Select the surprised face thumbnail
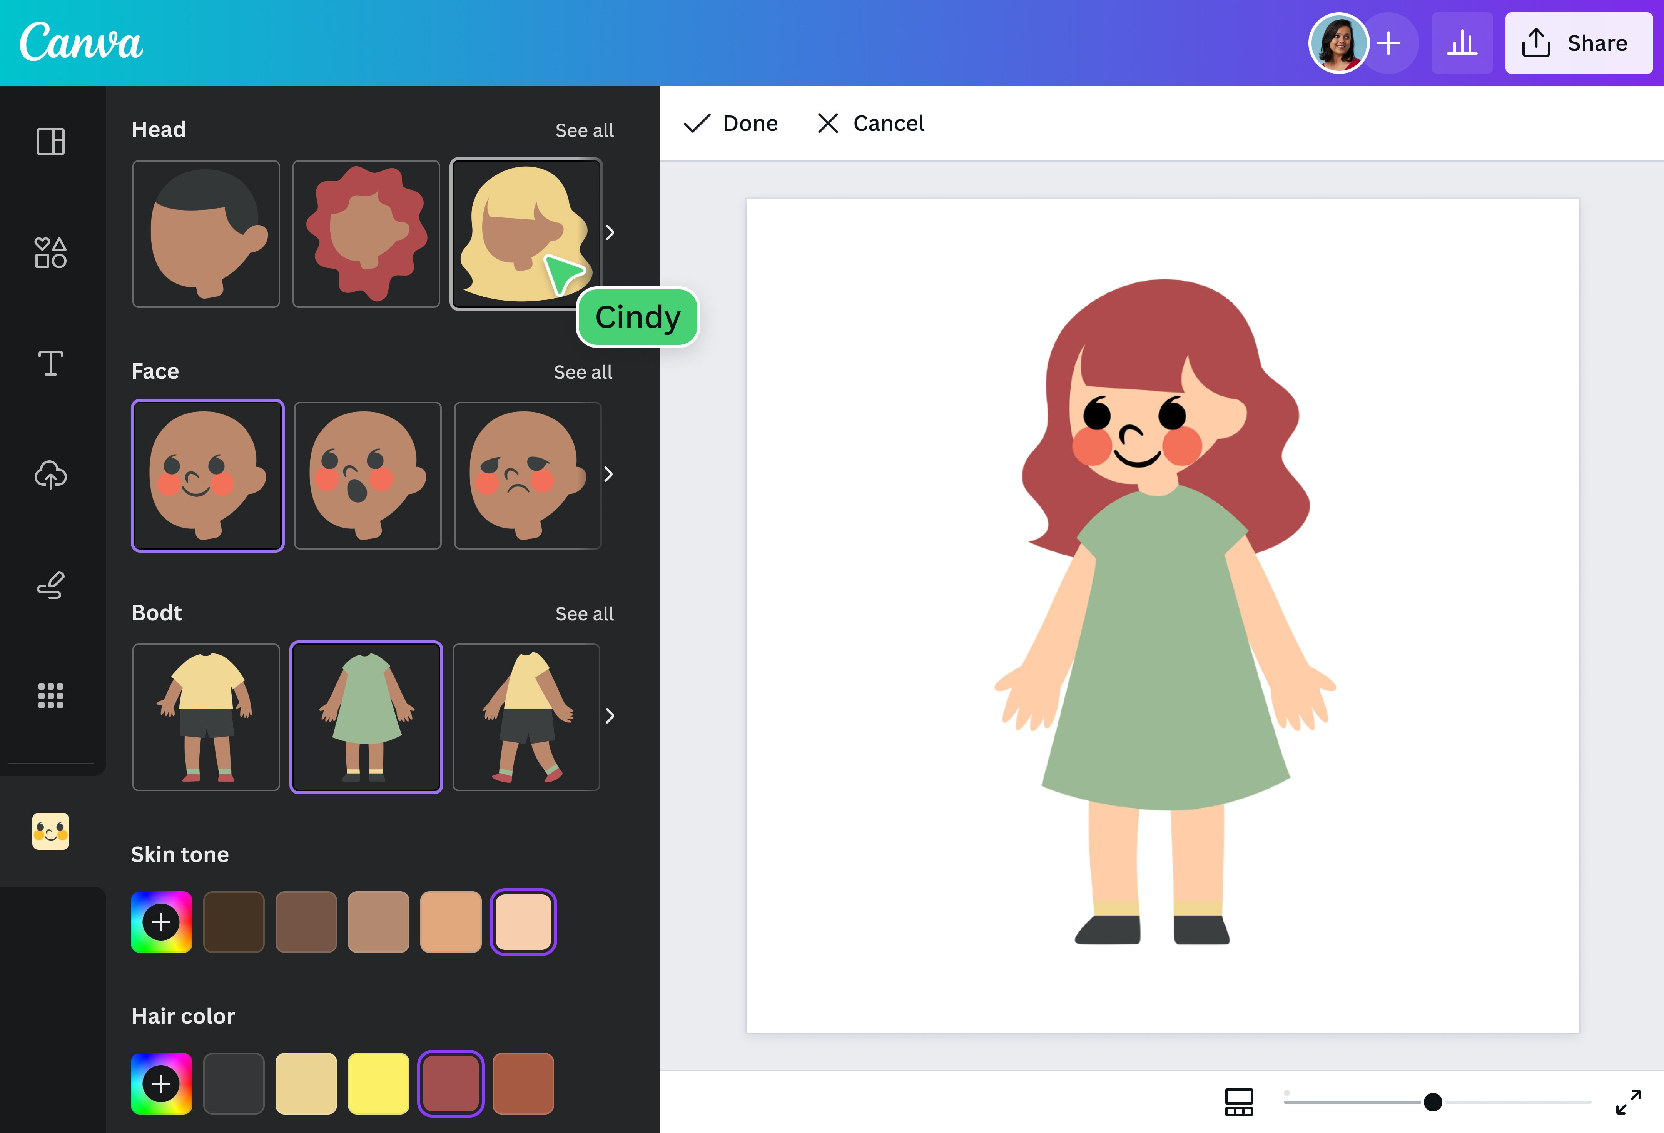The height and width of the screenshot is (1133, 1664). tap(367, 476)
